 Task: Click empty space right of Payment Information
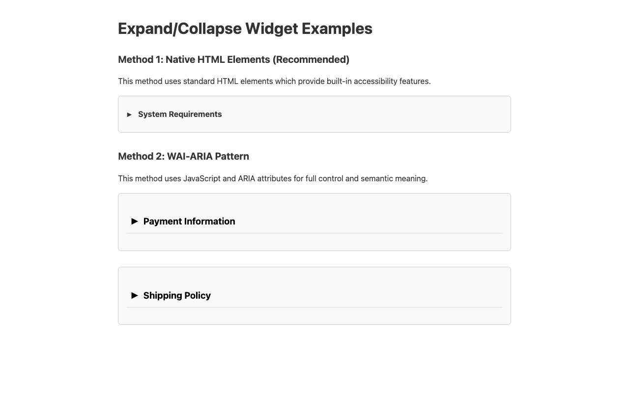(369, 222)
